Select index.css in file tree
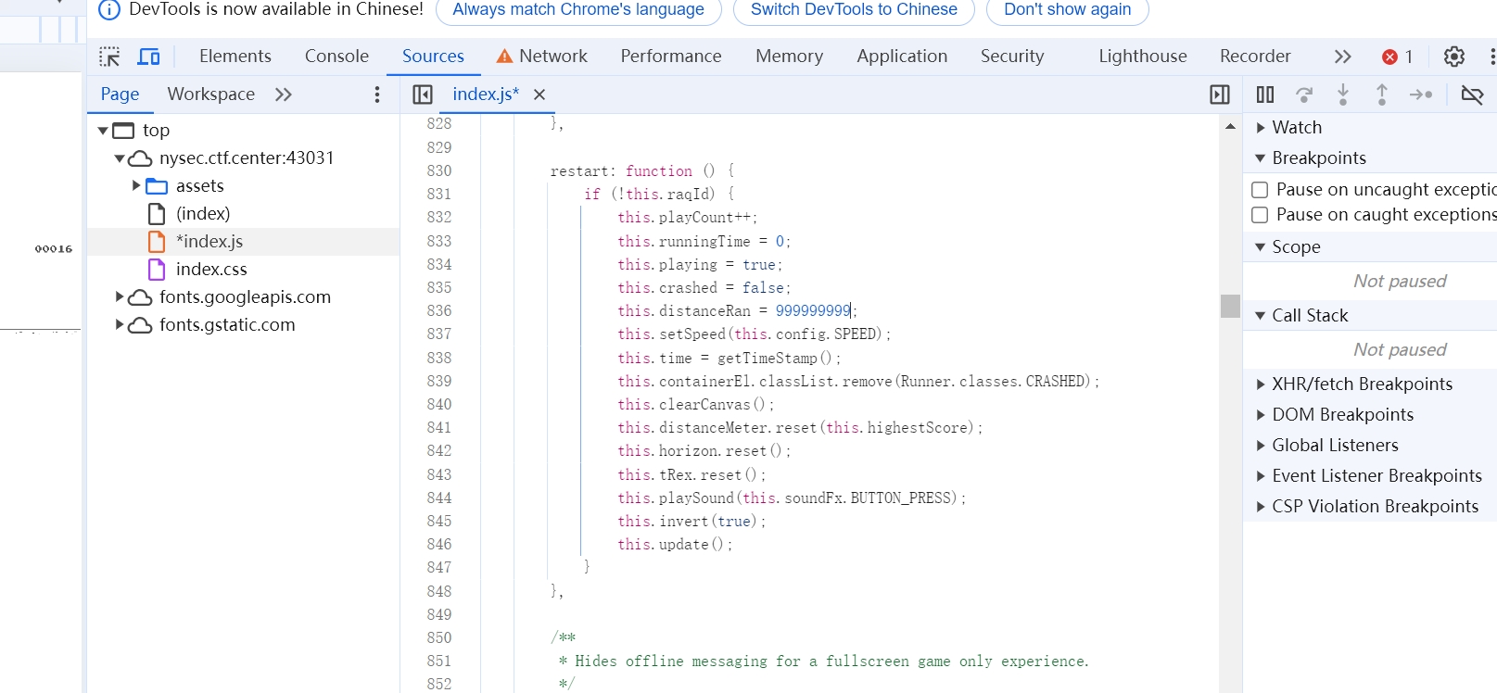The image size is (1497, 693). 211,270
